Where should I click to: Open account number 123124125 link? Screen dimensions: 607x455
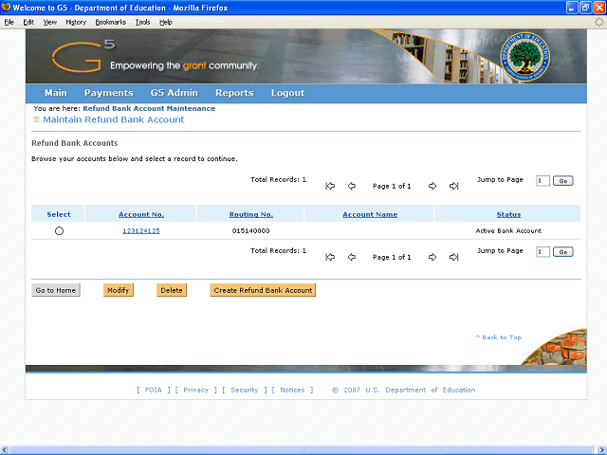point(141,230)
